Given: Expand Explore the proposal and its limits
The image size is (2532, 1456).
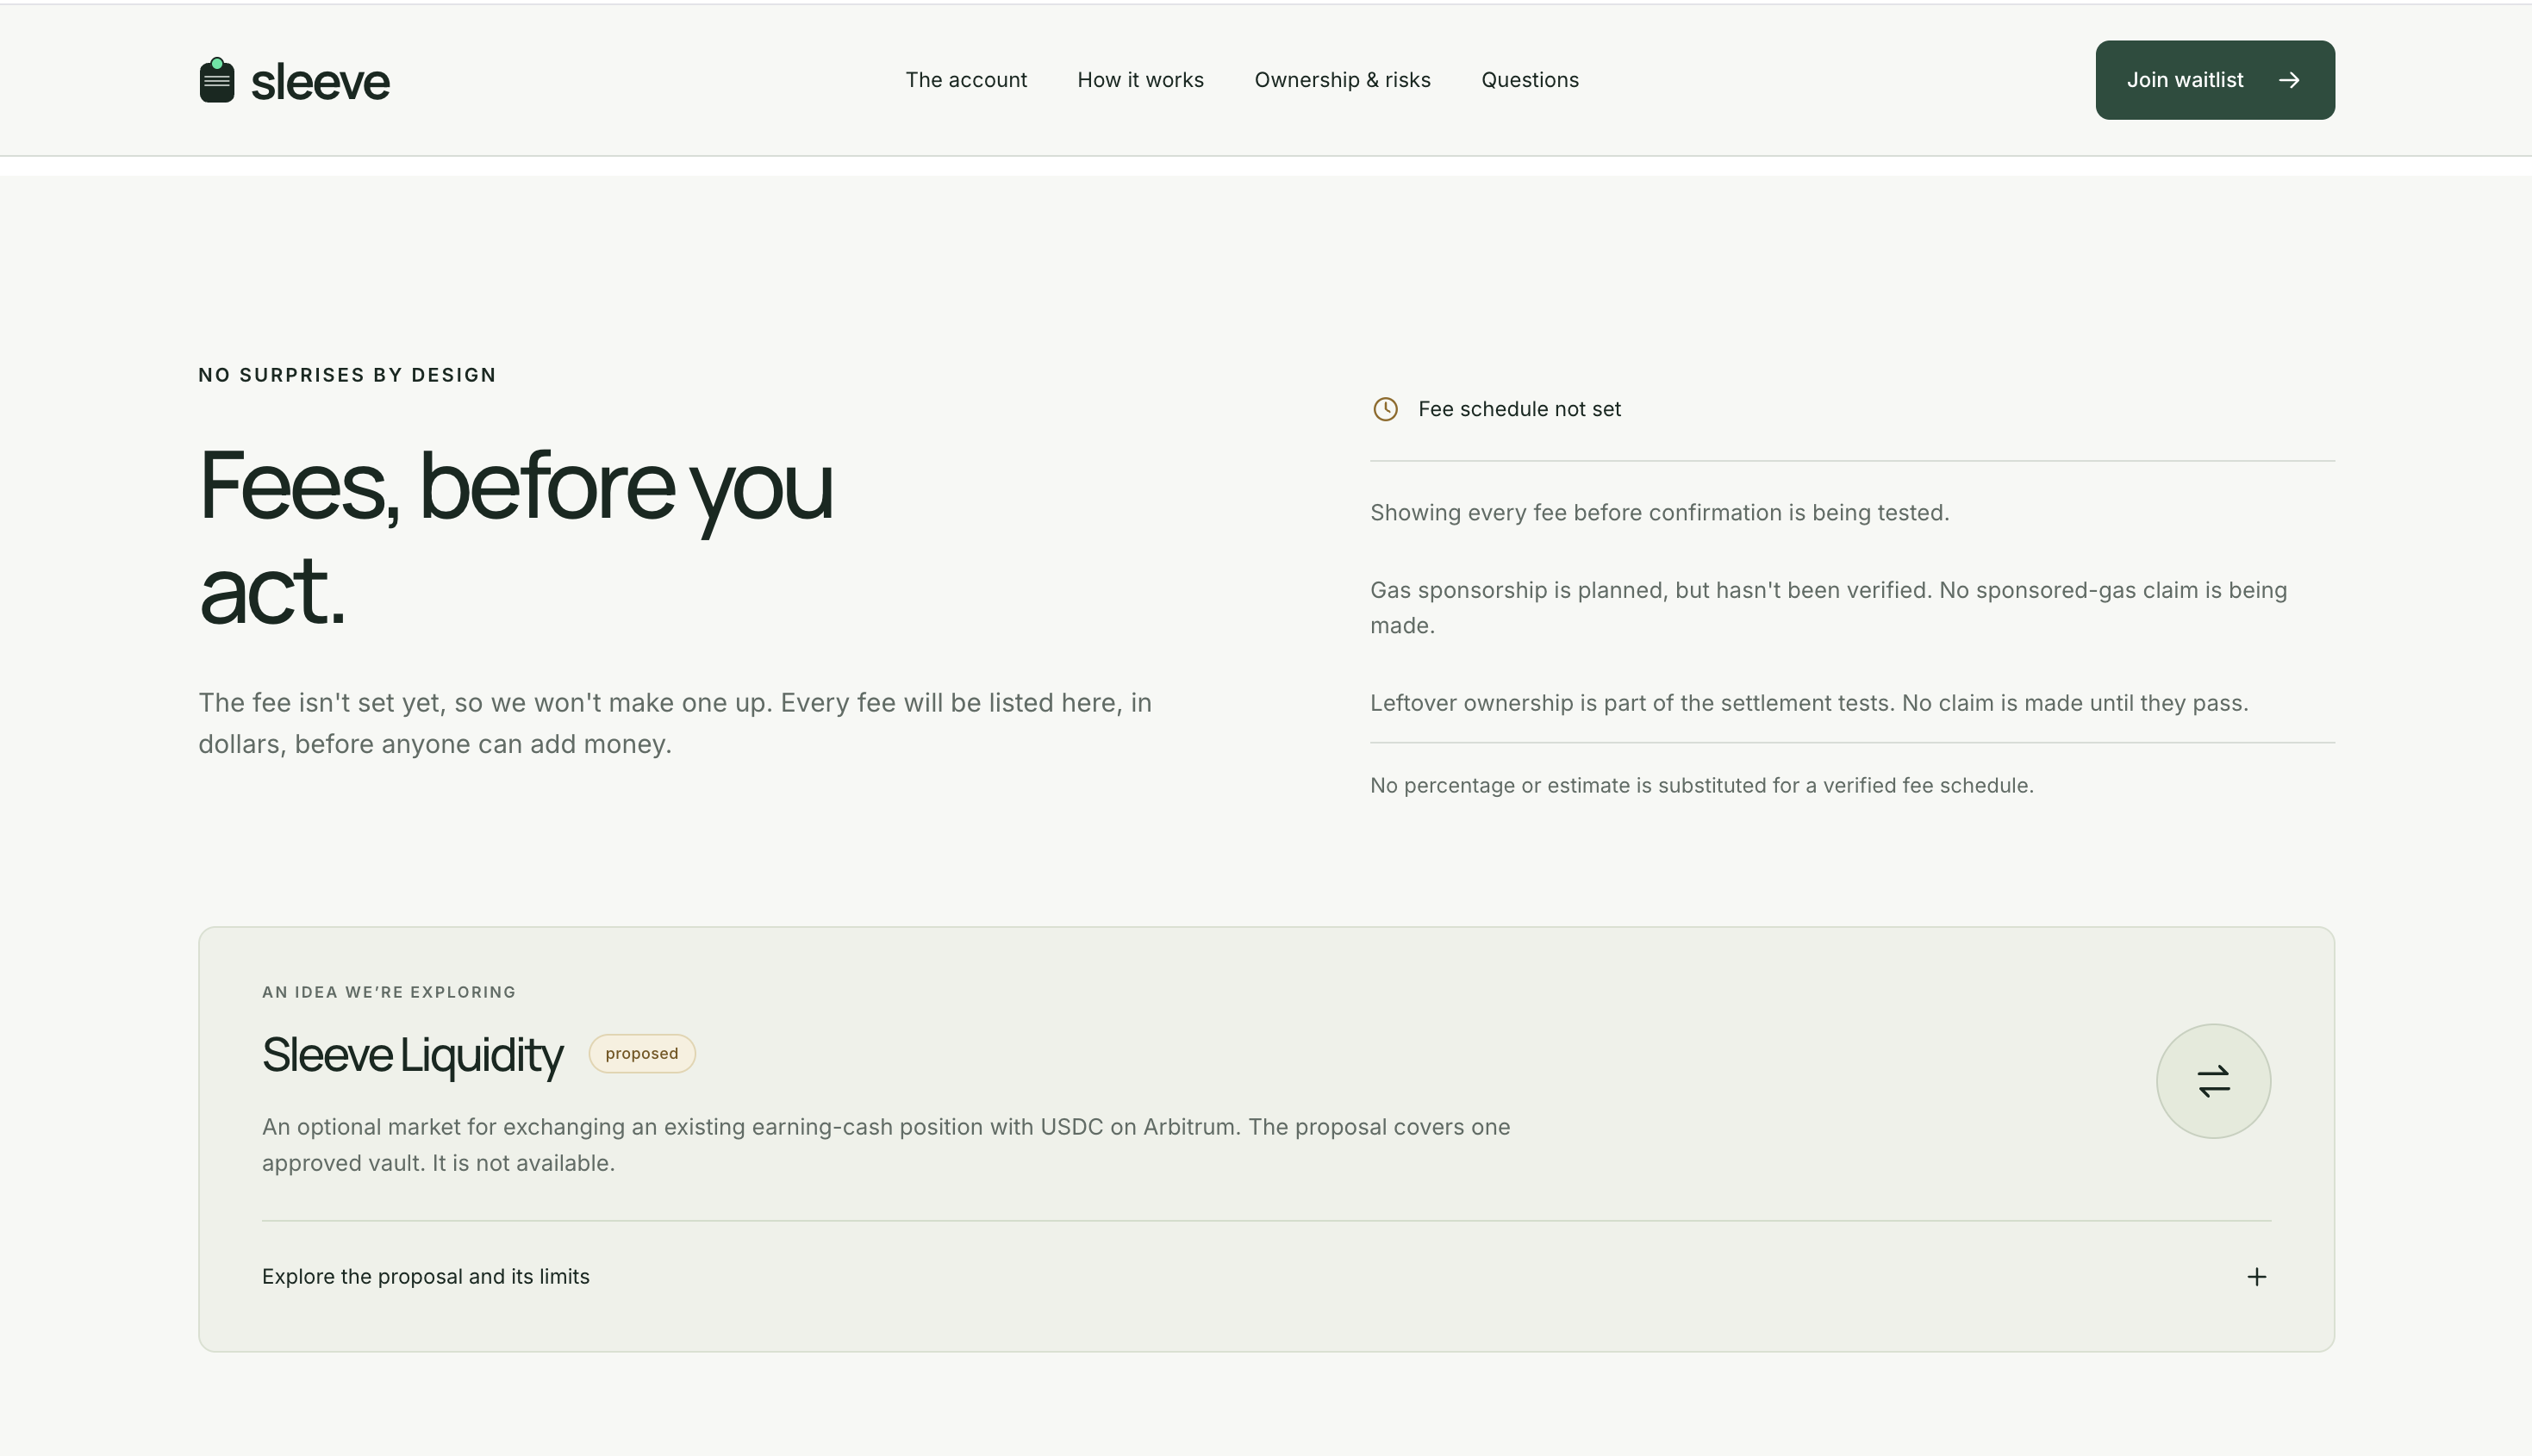Looking at the screenshot, I should (1266, 1277).
